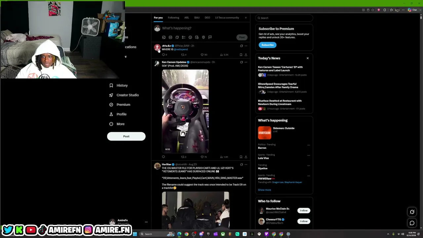
Task: Add a poll to the post
Action: coord(183,37)
